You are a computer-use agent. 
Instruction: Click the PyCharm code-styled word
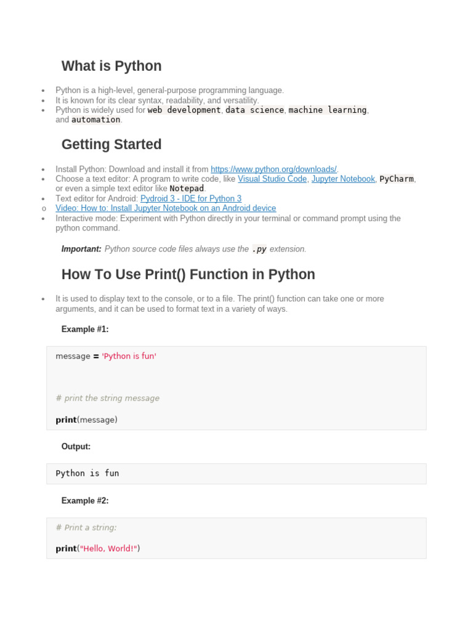point(397,179)
